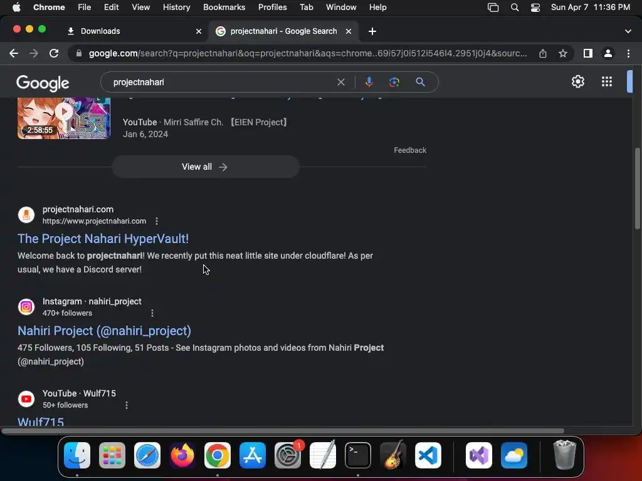Open the Profiles menu

pyautogui.click(x=272, y=7)
